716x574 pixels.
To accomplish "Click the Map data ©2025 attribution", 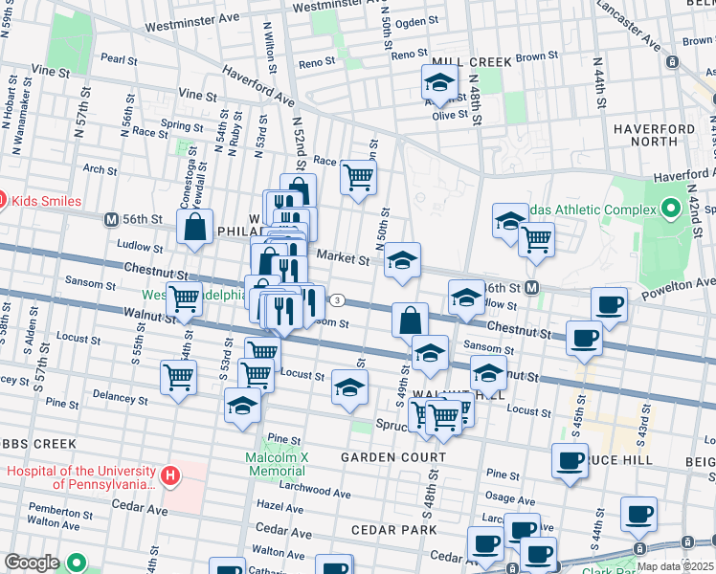I will 675,567.
